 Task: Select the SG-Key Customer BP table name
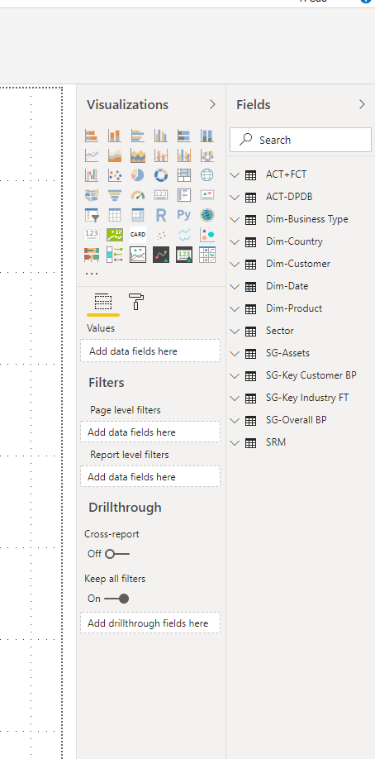point(311,375)
